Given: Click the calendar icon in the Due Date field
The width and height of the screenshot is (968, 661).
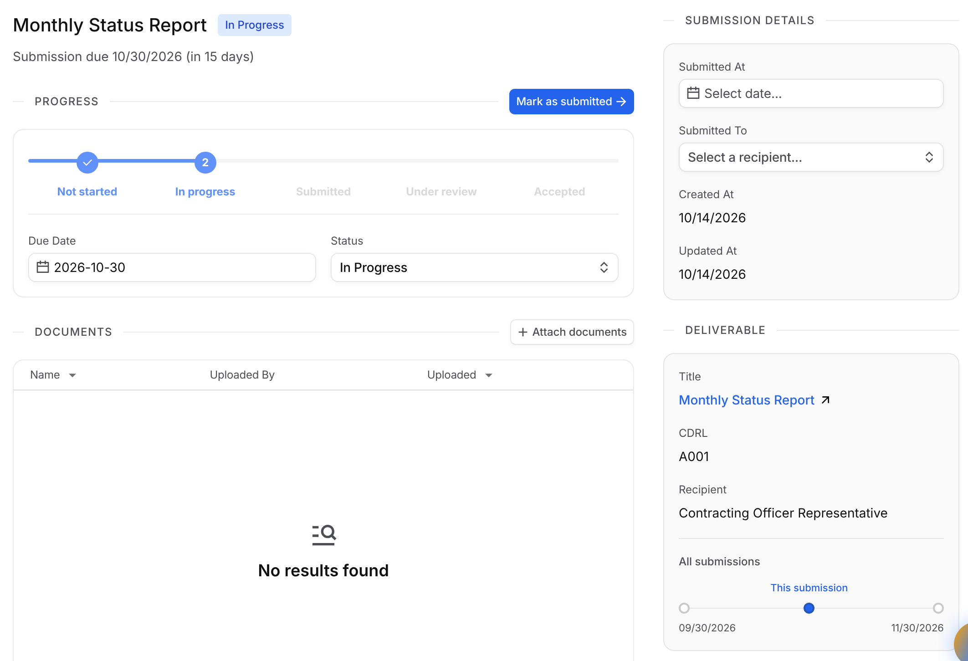Looking at the screenshot, I should tap(43, 267).
